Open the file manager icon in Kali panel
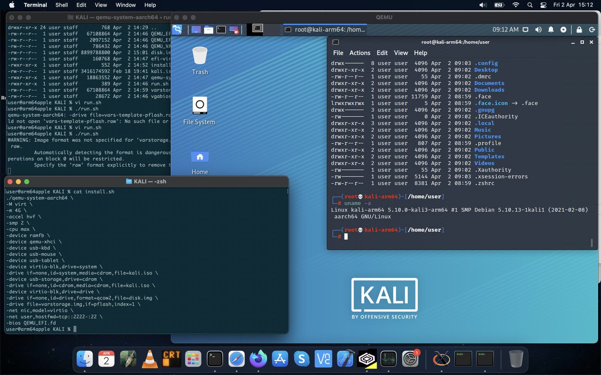Image resolution: width=601 pixels, height=375 pixels. [209, 29]
